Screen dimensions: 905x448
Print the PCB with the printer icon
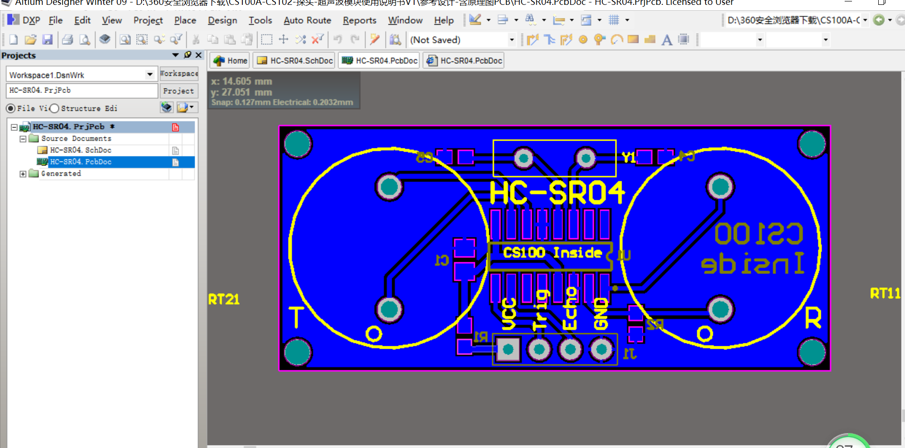[68, 39]
